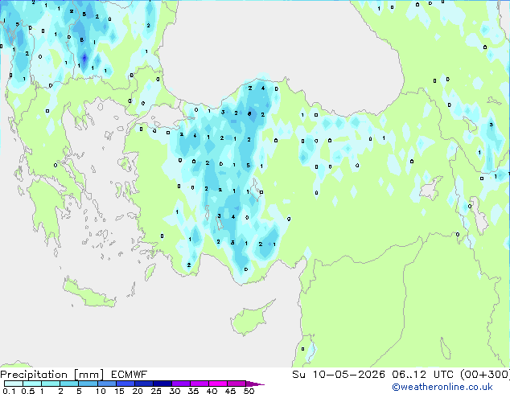Viewport: 510px width, 394px height.
Task: Click the 'ECMWF' model label
Action: [130, 375]
